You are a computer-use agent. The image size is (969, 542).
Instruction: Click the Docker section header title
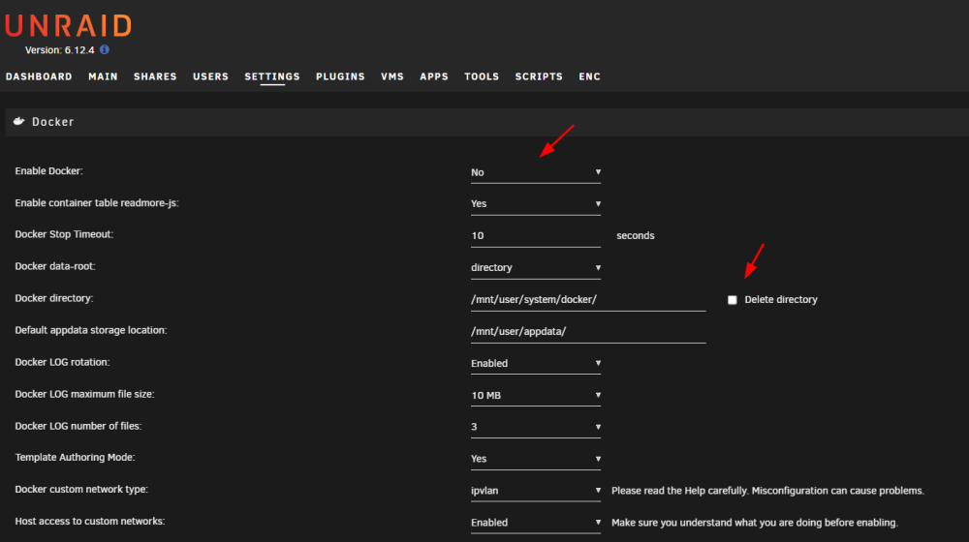tap(53, 122)
